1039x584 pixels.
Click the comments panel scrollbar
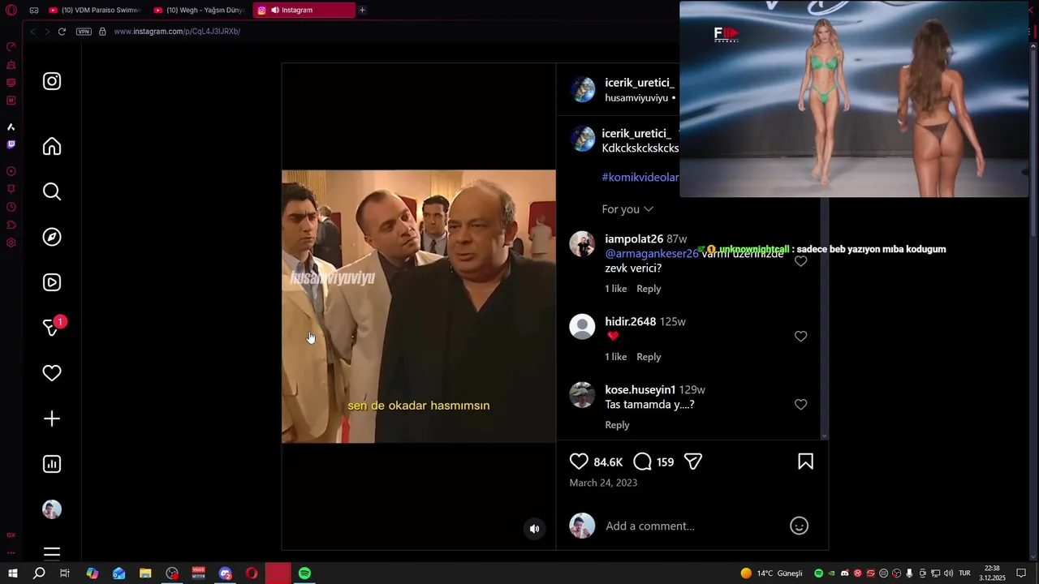[x=825, y=318]
